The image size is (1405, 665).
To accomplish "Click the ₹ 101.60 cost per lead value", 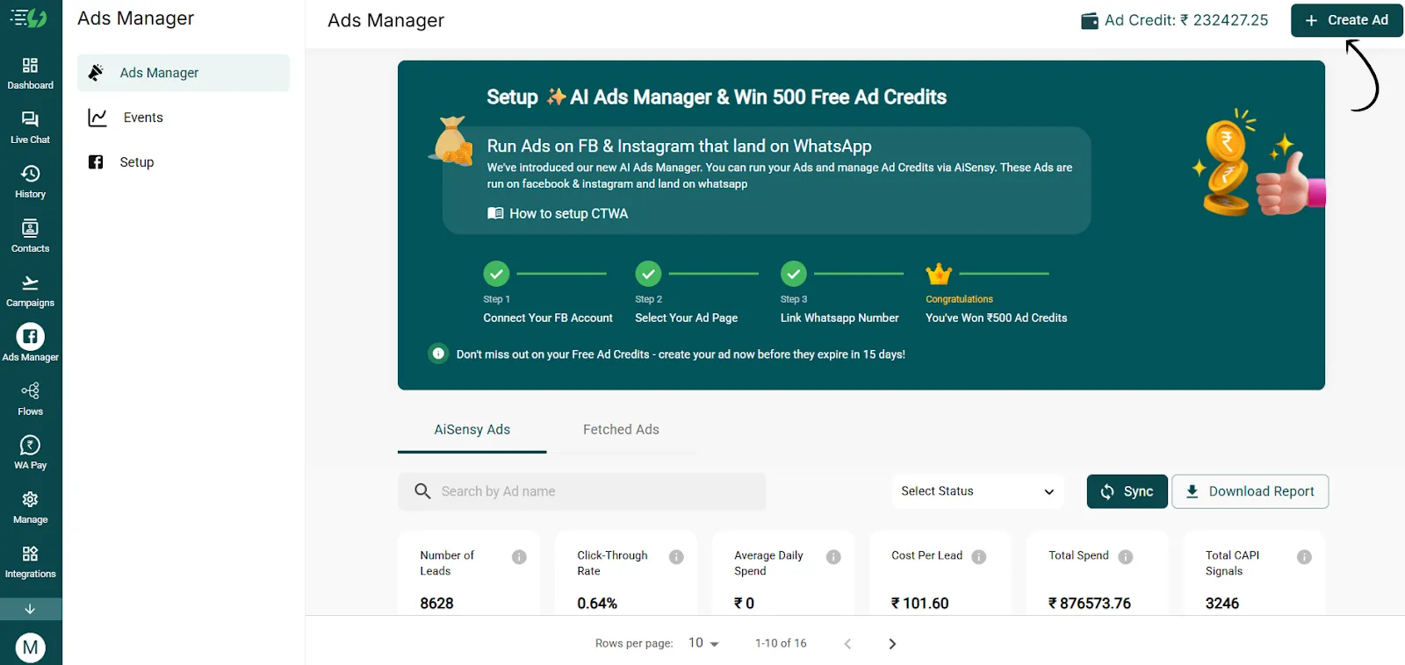I will pos(919,604).
